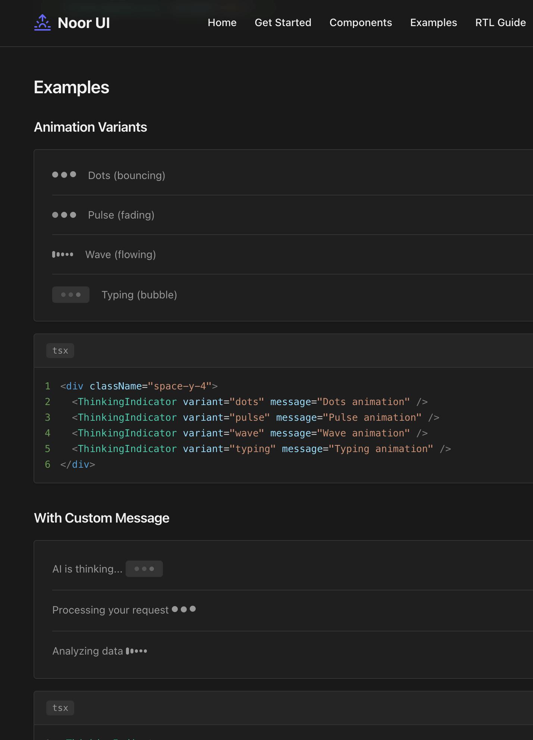Viewport: 533px width, 740px height.
Task: Open the Components section
Action: [x=360, y=23]
